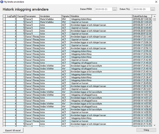This screenshot has height=134, width=159.
Task: Sort by Signatur column header
Action: pos(66,16)
